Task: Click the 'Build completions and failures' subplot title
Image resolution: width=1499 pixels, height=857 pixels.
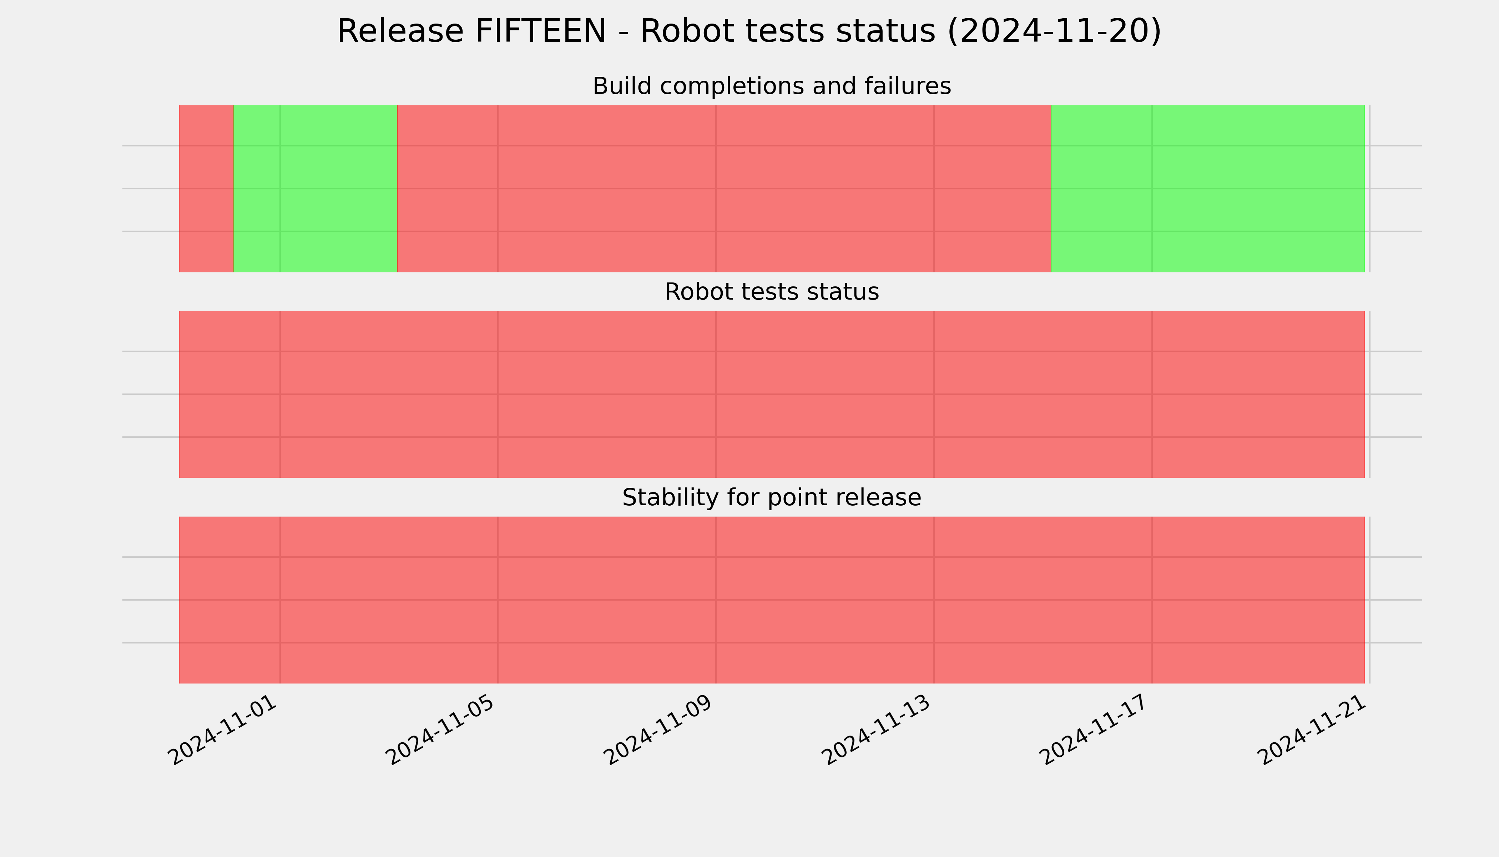Action: tap(772, 86)
